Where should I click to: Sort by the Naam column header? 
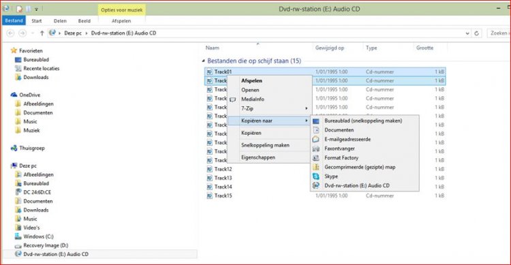tap(212, 48)
